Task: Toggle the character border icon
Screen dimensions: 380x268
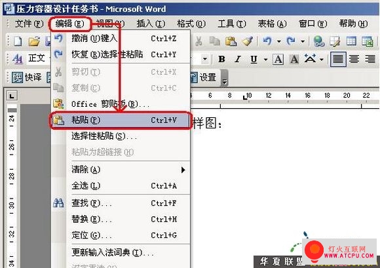Action: [x=278, y=59]
